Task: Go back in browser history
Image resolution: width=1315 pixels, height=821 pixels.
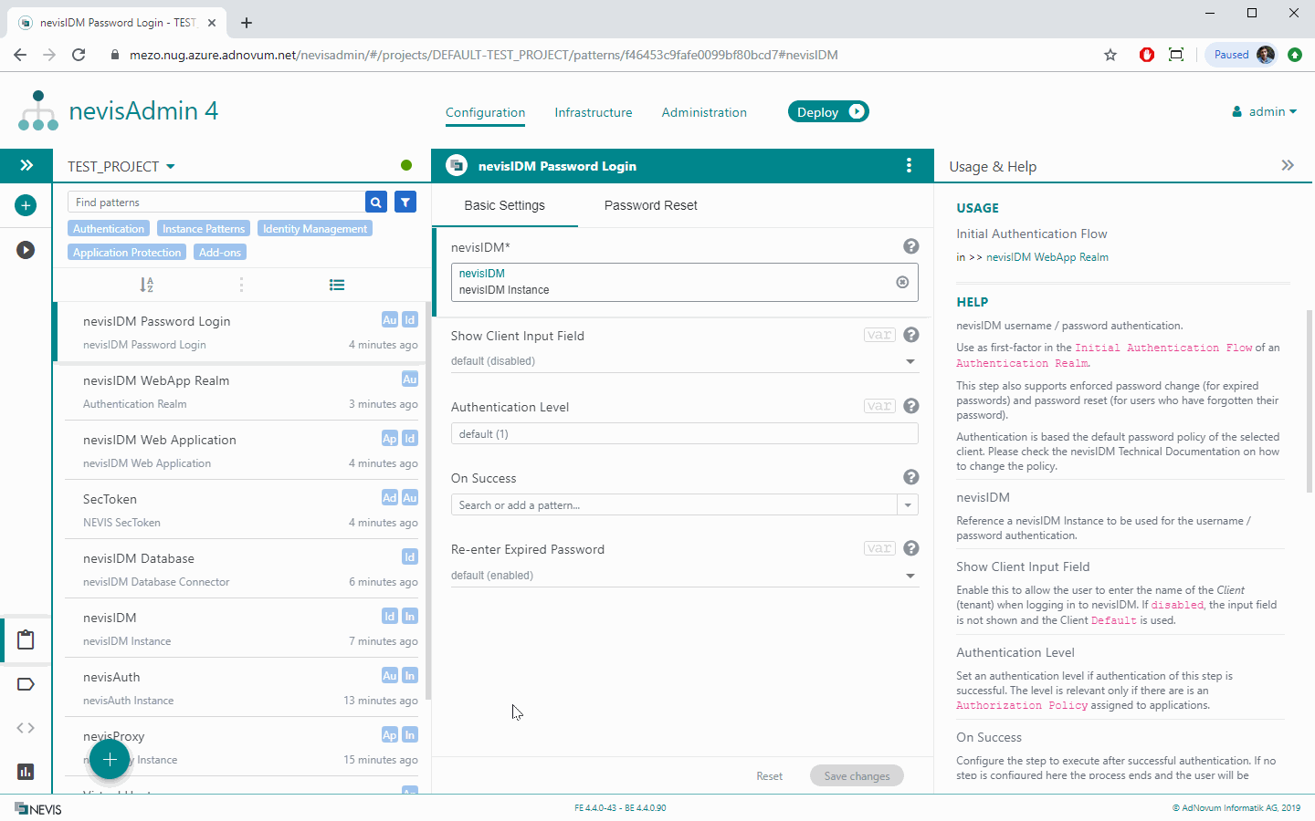Action: point(20,55)
